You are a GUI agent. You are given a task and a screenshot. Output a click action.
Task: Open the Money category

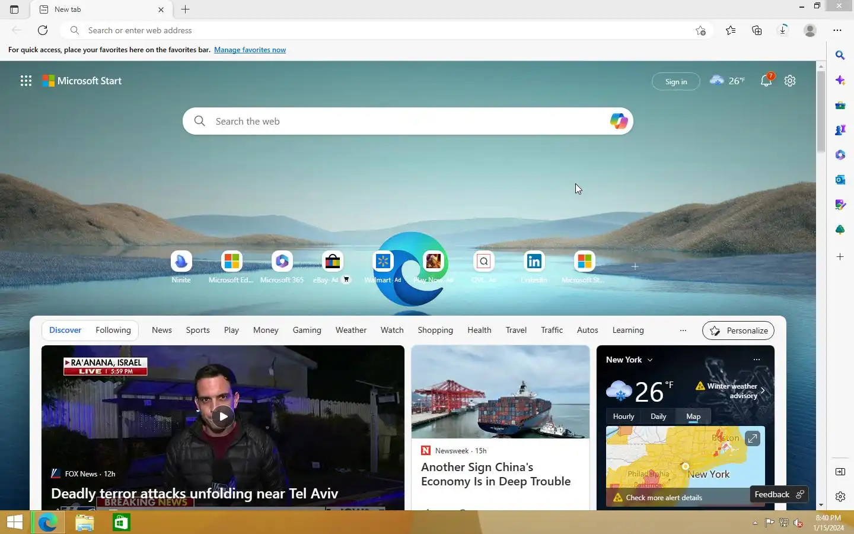(266, 330)
